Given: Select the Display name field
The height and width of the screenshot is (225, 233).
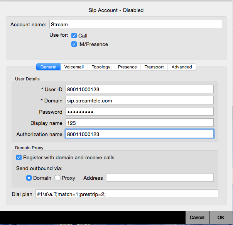Looking at the screenshot, I should coord(139,123).
